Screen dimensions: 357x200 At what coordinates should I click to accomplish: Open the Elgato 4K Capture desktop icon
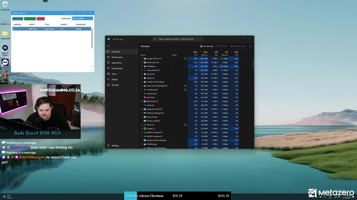(x=5, y=50)
